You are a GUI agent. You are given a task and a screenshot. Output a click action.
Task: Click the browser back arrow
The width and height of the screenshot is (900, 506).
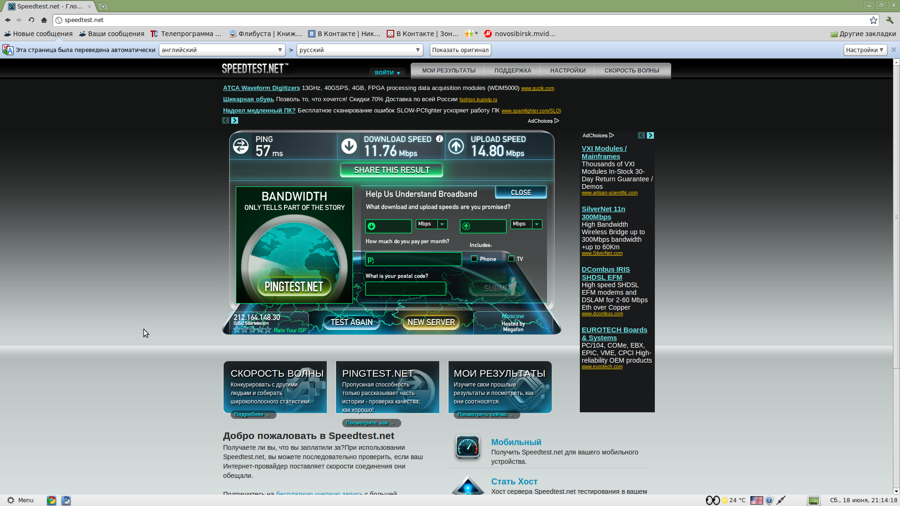click(x=7, y=20)
